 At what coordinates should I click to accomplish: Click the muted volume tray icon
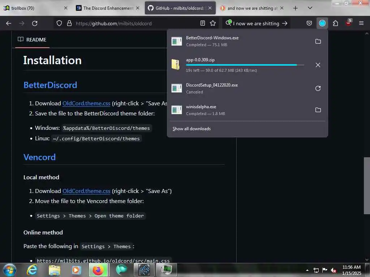(x=334, y=270)
